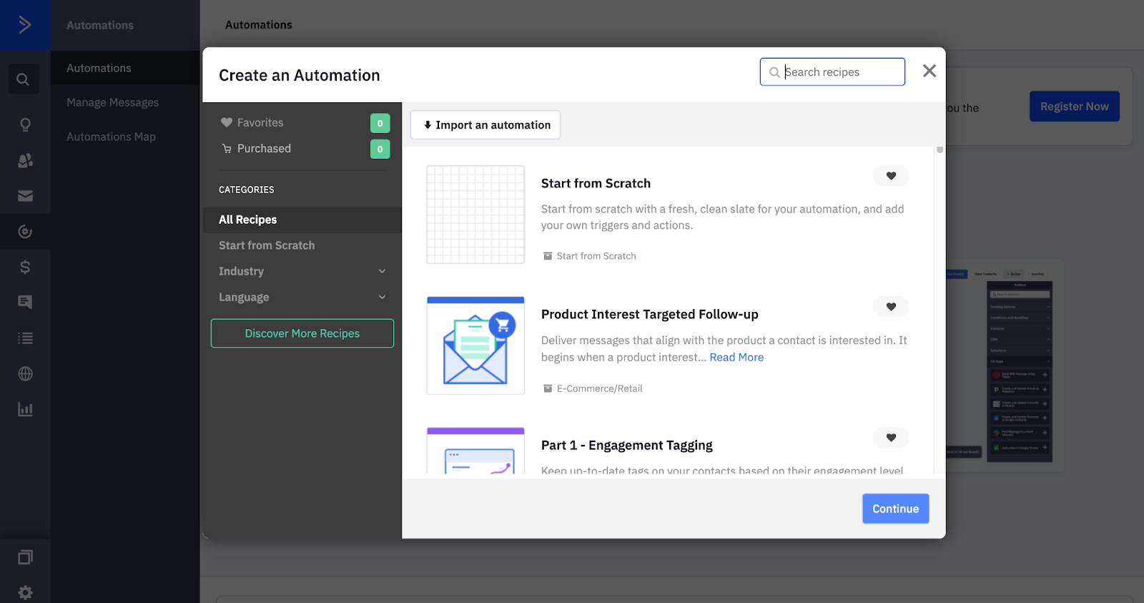Screen dimensions: 1144x603
Task: Open the Contacts people icon
Action: [25, 161]
